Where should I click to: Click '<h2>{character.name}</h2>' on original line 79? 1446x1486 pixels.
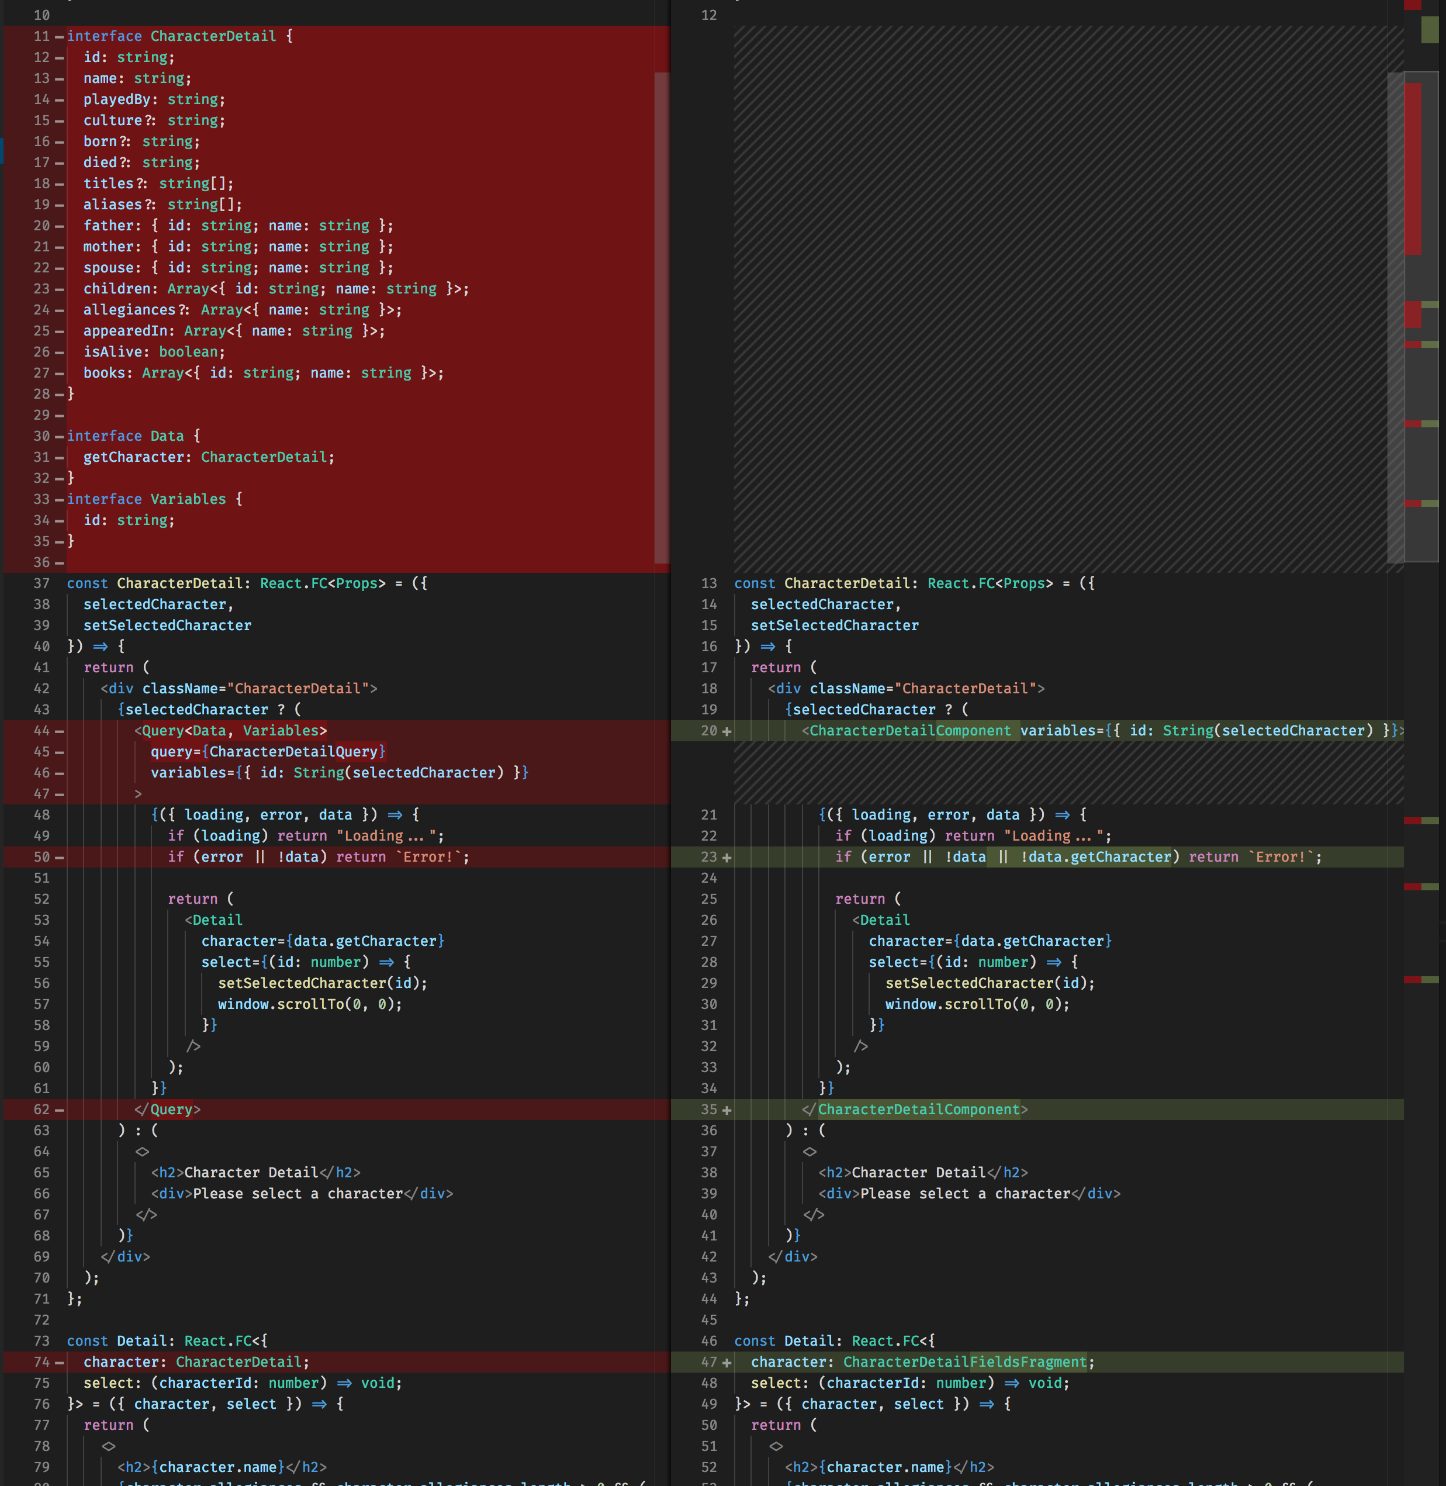click(222, 1467)
